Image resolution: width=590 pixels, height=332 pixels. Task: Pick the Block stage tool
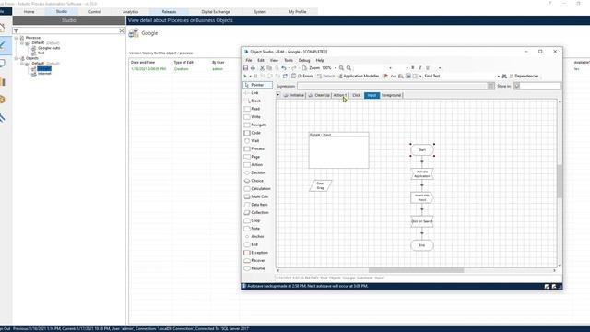pyautogui.click(x=253, y=101)
